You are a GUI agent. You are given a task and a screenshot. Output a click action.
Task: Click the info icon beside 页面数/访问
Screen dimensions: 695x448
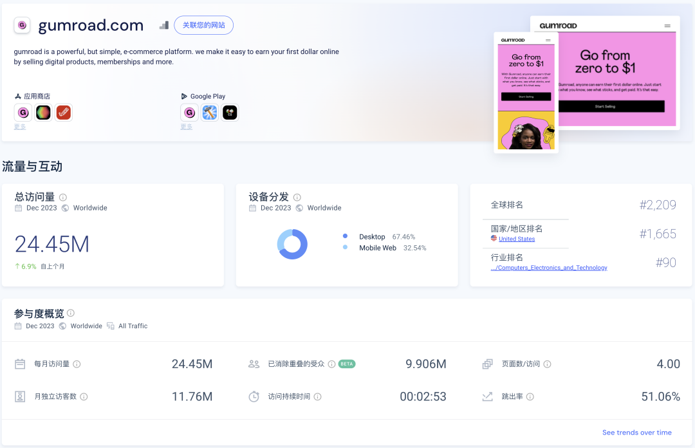(548, 364)
